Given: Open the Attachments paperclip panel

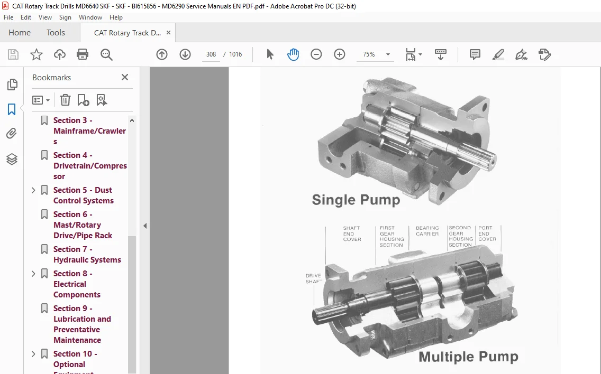Looking at the screenshot, I should click(x=12, y=134).
